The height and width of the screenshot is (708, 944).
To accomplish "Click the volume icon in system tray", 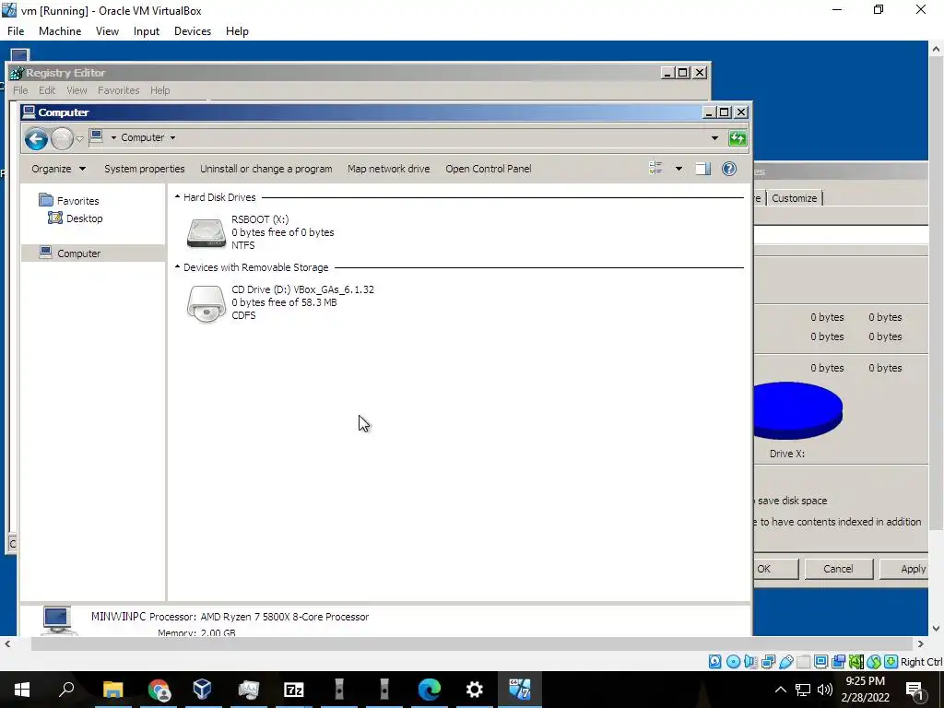I will (x=825, y=690).
